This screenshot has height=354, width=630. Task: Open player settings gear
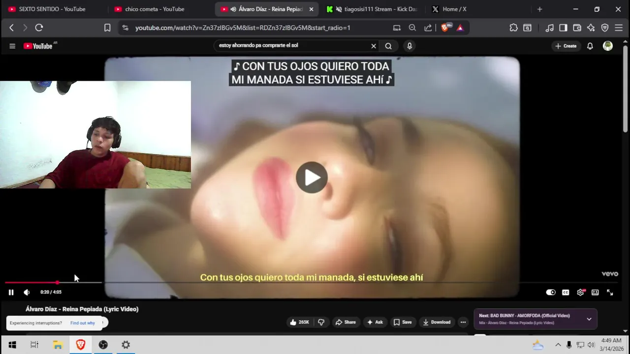(581, 292)
